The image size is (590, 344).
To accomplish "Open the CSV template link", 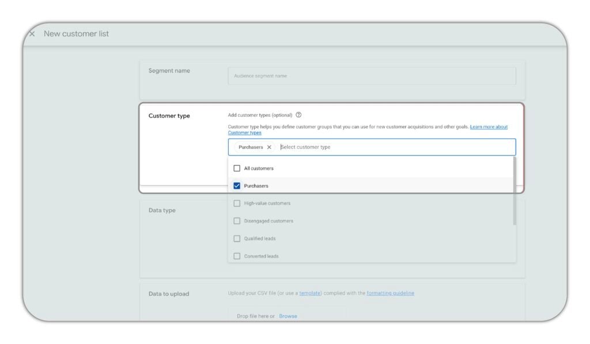I will 309,293.
